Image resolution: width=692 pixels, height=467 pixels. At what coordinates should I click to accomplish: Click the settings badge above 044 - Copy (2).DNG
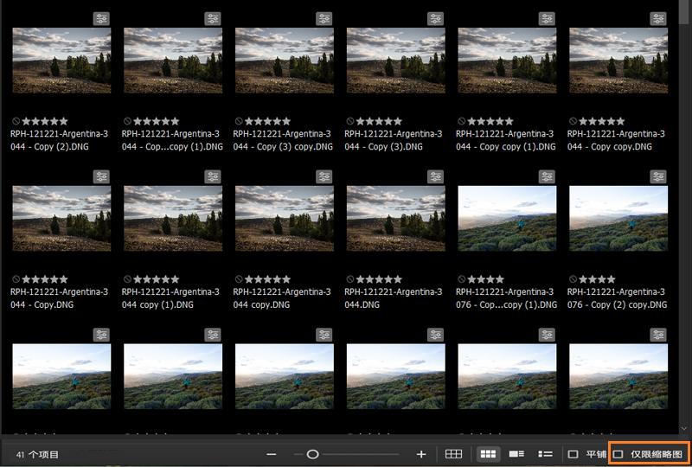(x=101, y=19)
